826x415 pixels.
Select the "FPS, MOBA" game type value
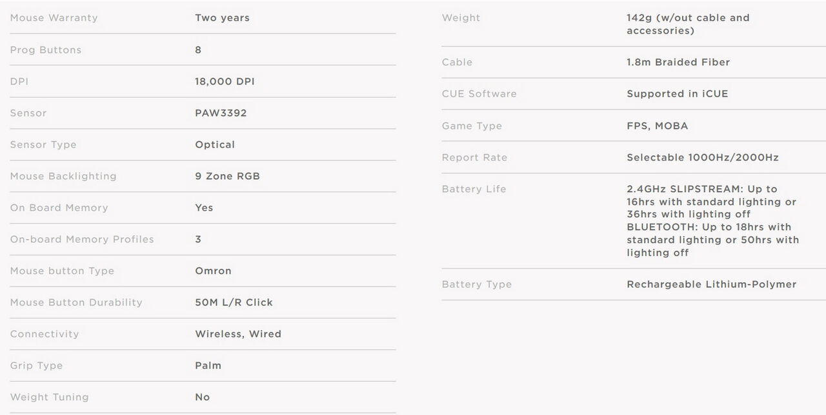pyautogui.click(x=657, y=126)
